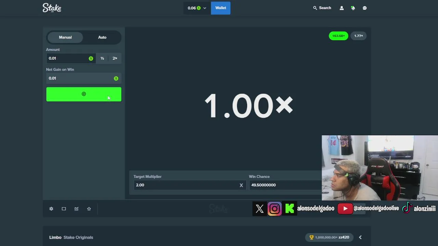Open live stats chart icon
This screenshot has height=246, width=438.
click(x=76, y=209)
